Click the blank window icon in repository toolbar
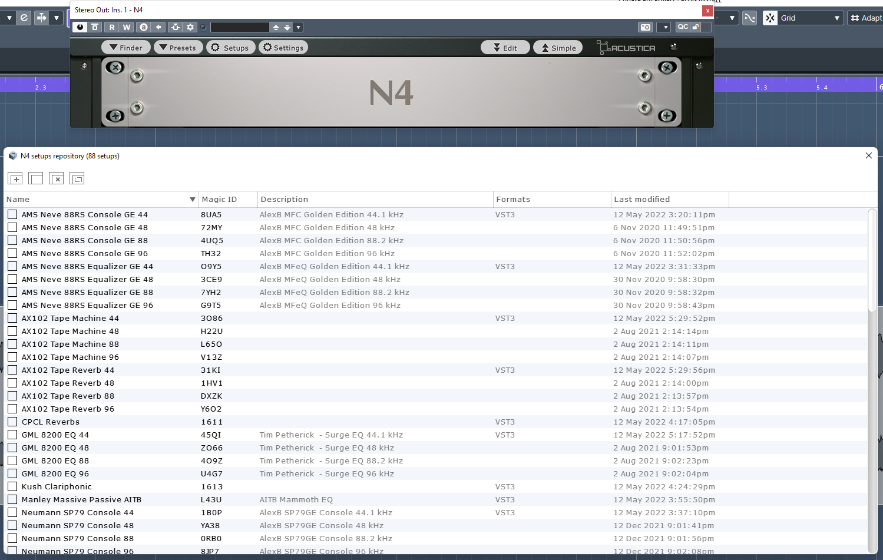 coord(36,178)
